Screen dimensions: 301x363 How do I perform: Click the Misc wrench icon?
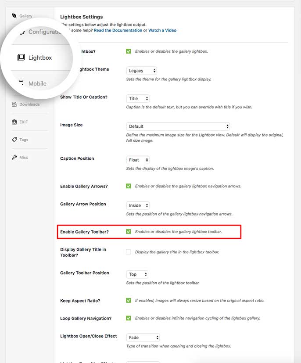coord(14,157)
